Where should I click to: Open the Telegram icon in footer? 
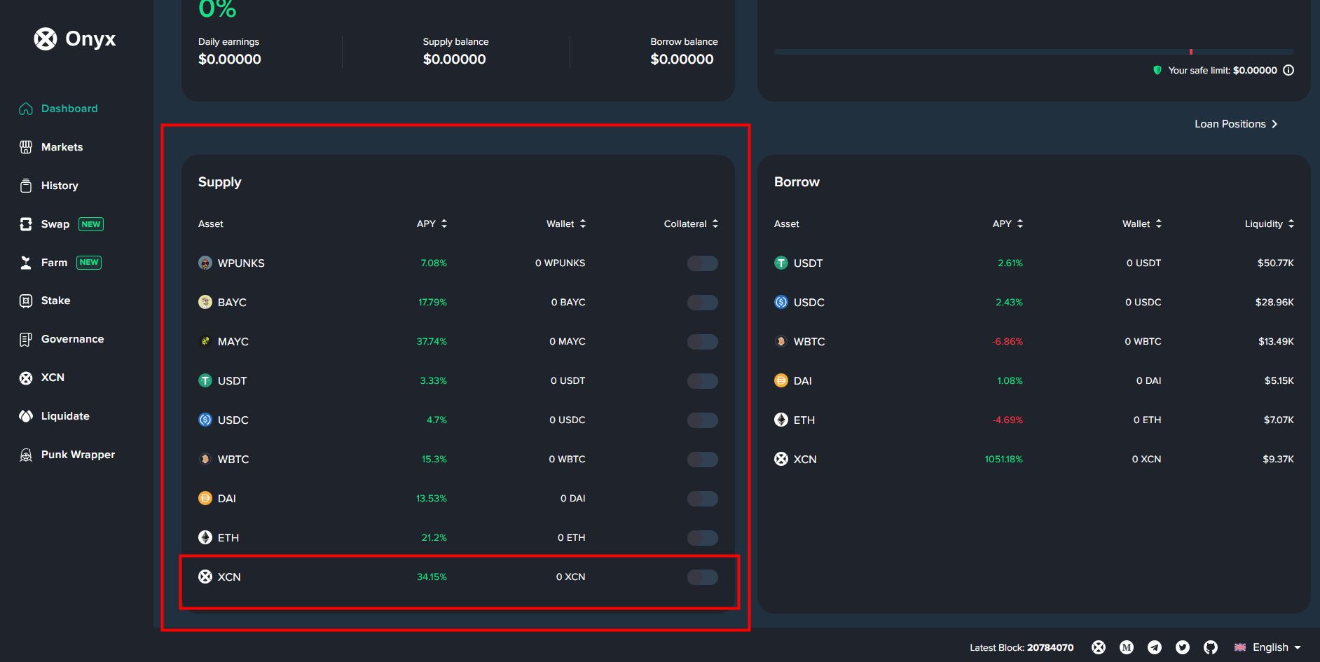click(x=1155, y=647)
